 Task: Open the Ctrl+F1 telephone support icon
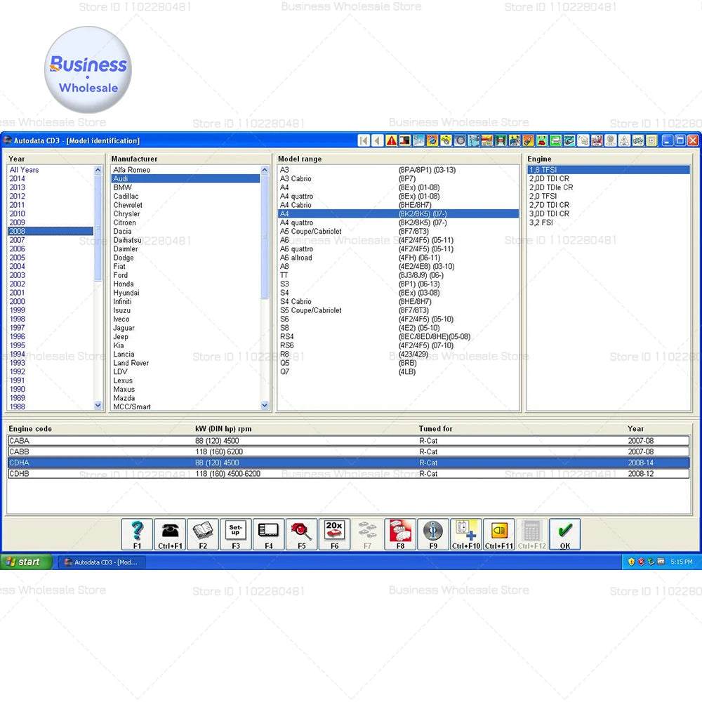(x=170, y=534)
